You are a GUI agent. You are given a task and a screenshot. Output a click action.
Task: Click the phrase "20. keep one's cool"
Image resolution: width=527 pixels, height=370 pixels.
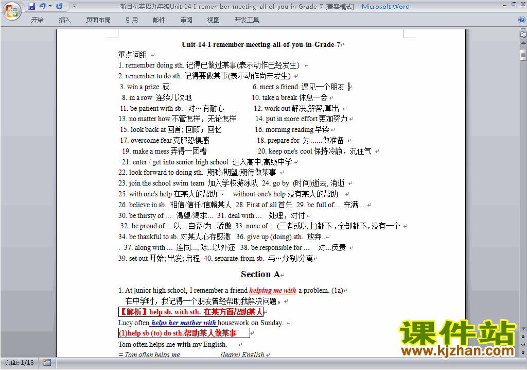(285, 151)
